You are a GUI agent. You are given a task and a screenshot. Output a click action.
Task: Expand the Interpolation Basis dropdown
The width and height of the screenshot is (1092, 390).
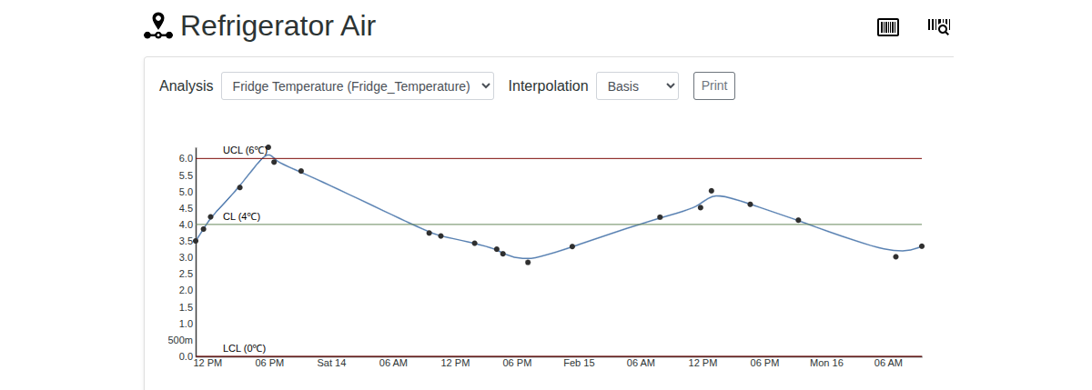pyautogui.click(x=637, y=86)
